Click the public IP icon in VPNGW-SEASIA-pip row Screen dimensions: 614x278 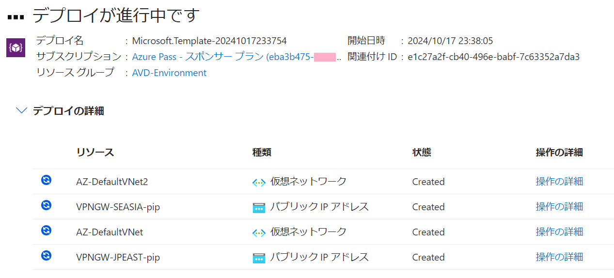tap(259, 208)
